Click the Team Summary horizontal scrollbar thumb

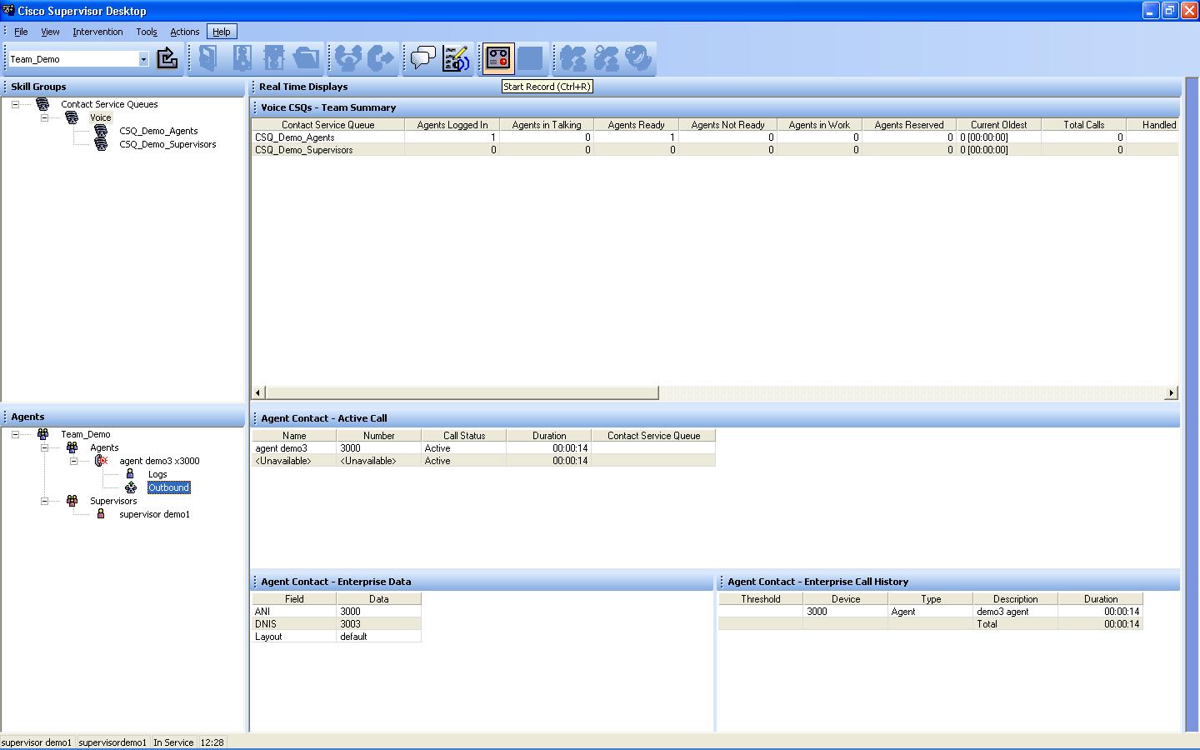[462, 392]
